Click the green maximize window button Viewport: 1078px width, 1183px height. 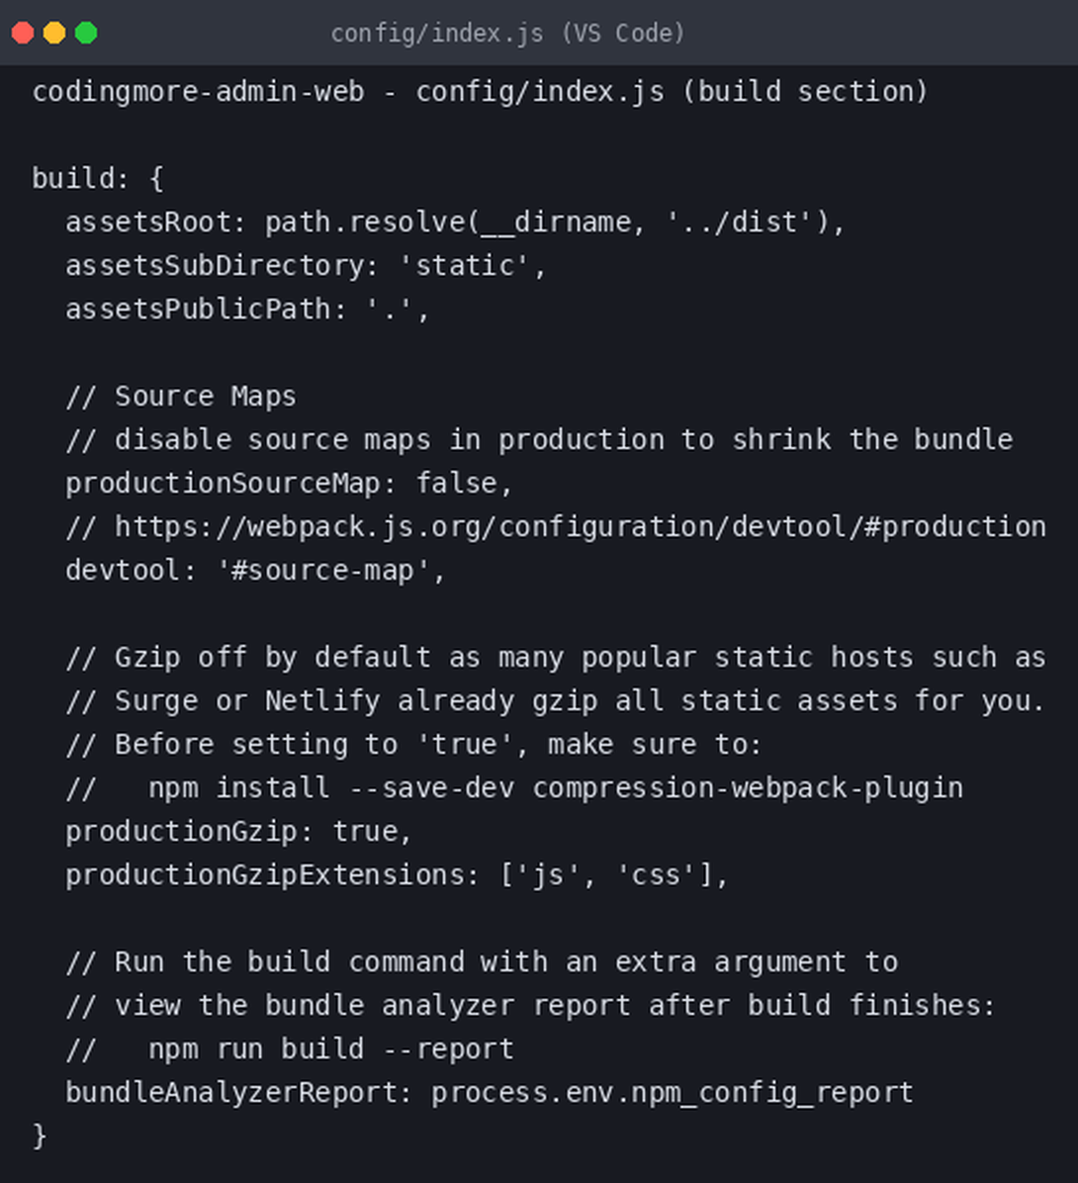click(x=86, y=34)
